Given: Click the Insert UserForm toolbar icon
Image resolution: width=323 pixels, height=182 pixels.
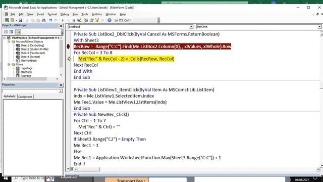Looking at the screenshot, I should (12, 20).
